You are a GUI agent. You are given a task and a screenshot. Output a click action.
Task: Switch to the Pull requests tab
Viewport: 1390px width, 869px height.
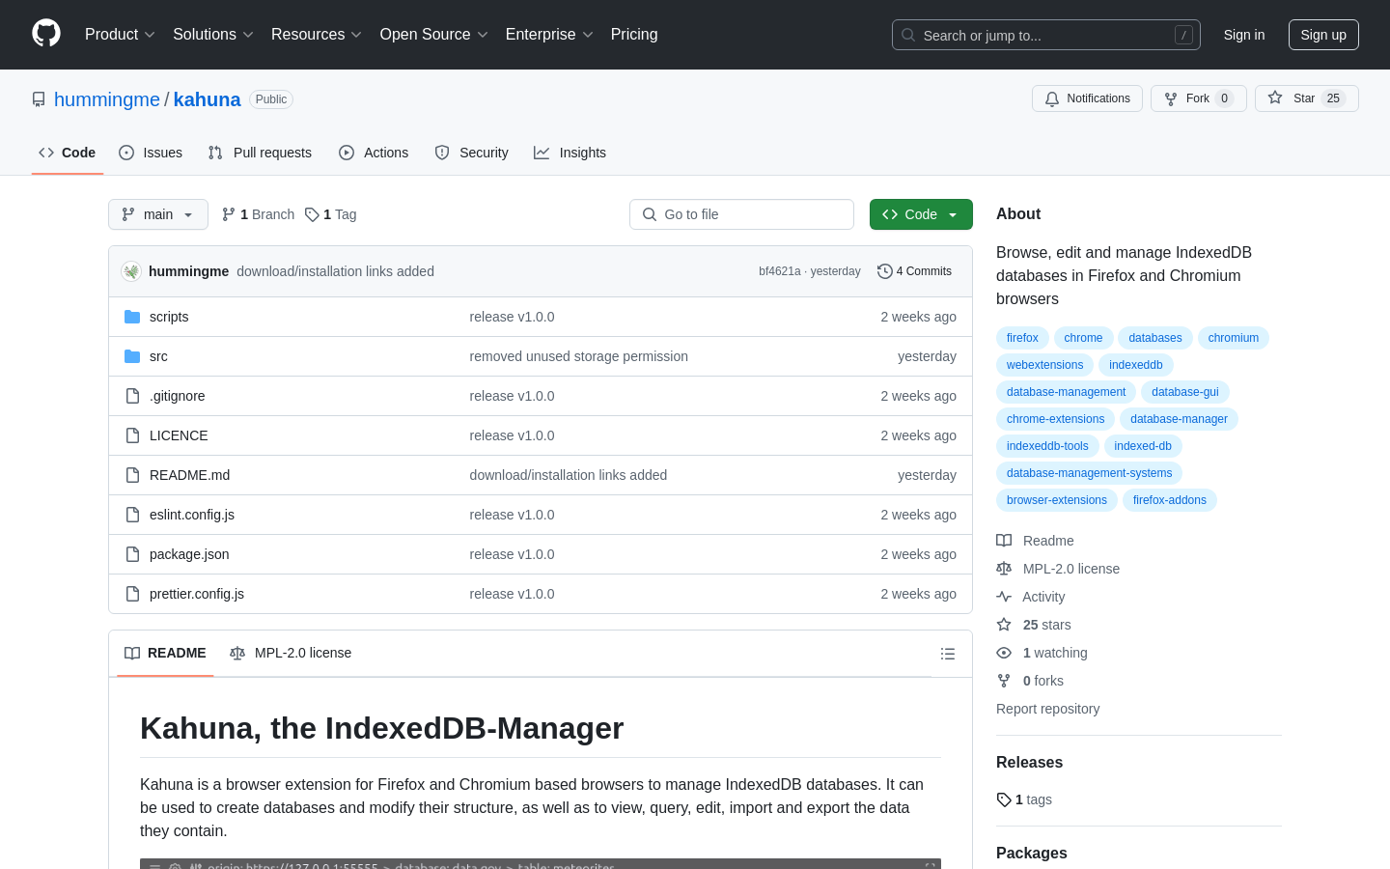[260, 153]
